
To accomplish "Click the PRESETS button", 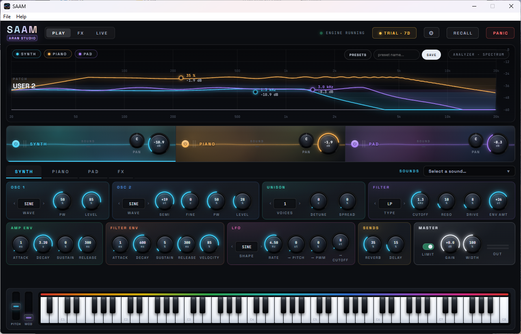I will [x=358, y=55].
